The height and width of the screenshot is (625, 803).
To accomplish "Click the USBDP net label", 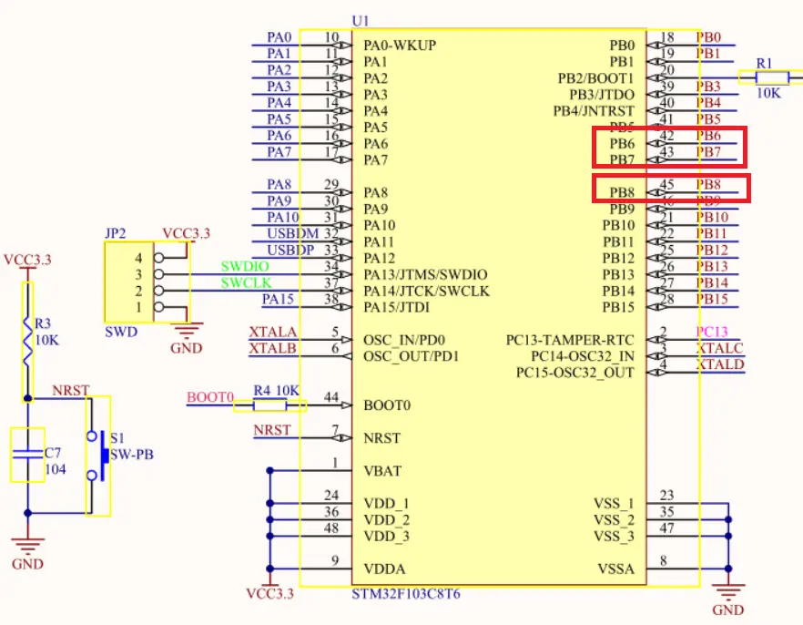I will pyautogui.click(x=291, y=250).
